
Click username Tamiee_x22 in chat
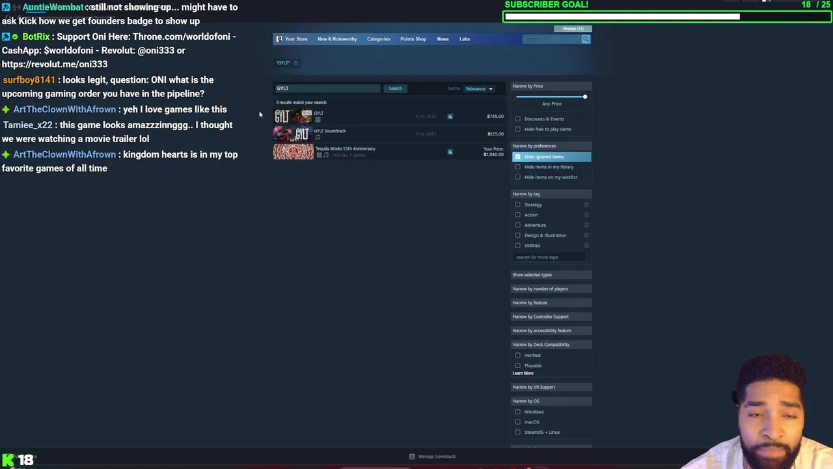[x=27, y=125]
